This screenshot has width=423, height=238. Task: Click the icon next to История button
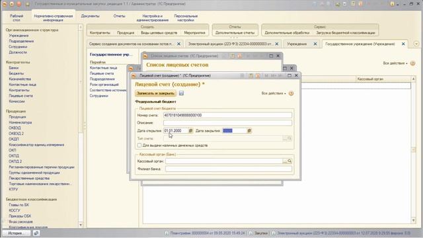(x=36, y=233)
